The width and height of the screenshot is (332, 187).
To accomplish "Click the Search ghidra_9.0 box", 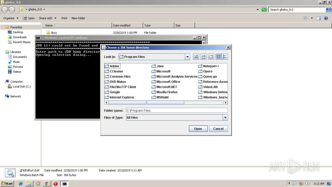I will point(297,10).
